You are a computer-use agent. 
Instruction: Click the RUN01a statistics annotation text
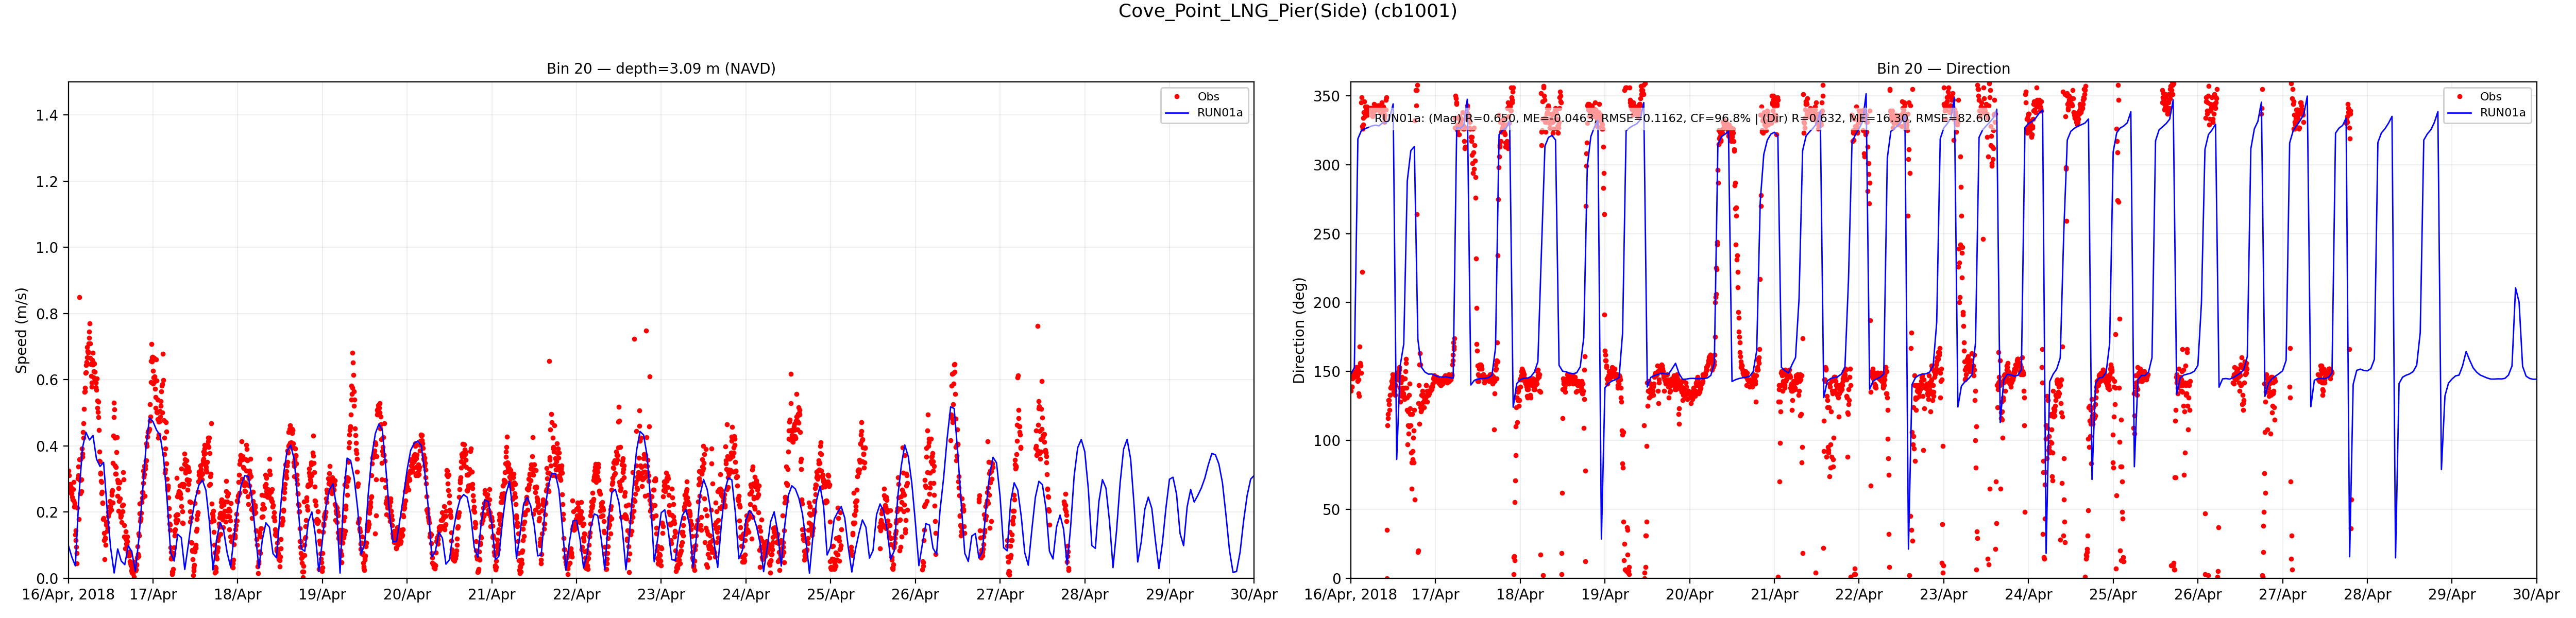pos(1682,118)
